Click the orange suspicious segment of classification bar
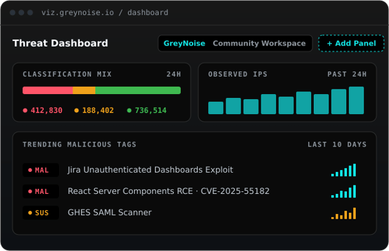This screenshot has width=389, height=251. click(x=84, y=90)
